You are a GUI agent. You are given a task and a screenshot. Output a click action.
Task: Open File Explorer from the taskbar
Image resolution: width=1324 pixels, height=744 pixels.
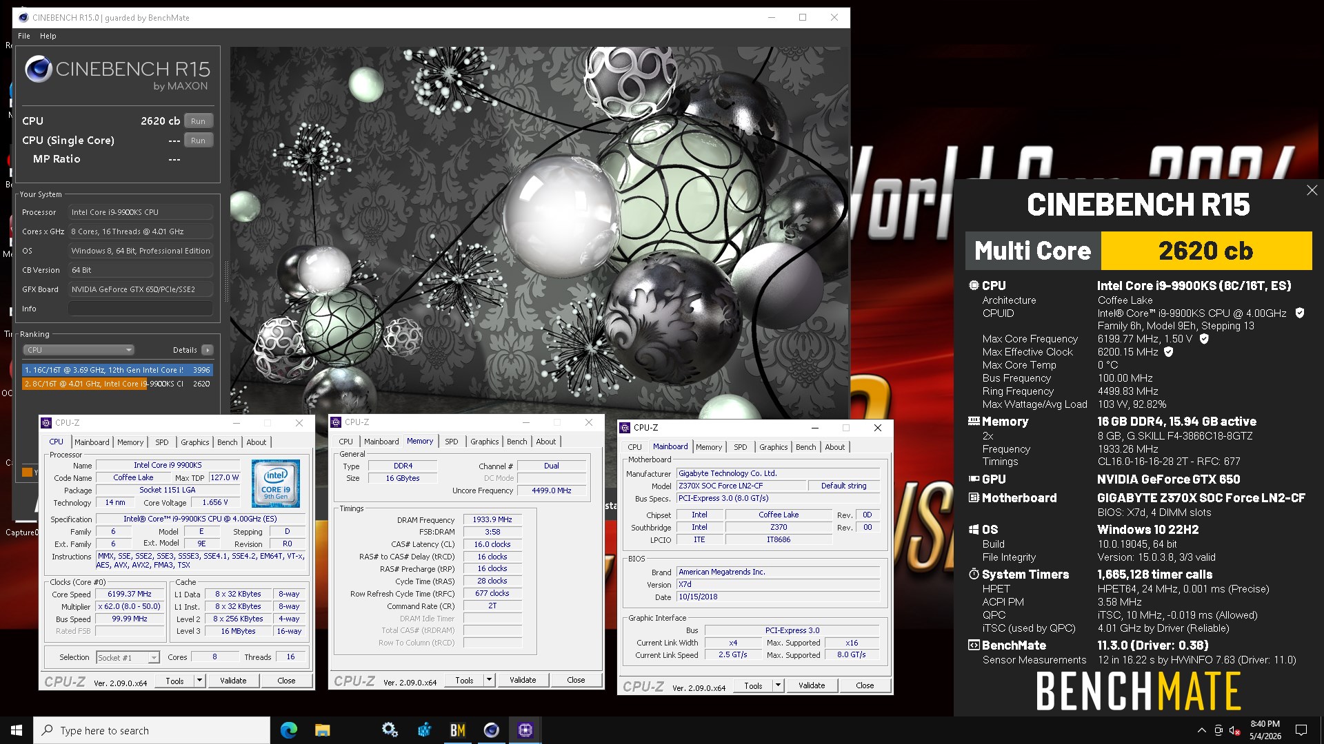(x=322, y=730)
